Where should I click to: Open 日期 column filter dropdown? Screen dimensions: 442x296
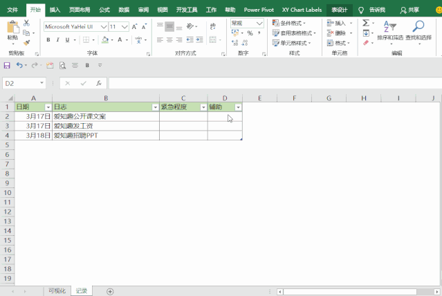(48, 107)
